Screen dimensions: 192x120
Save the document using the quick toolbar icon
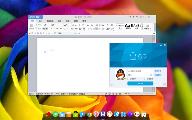pos(32,33)
